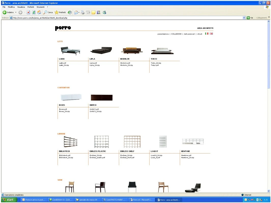Switch to CorelDRAW X3 in the taskbar
271x203 pixels.
[x=61, y=200]
